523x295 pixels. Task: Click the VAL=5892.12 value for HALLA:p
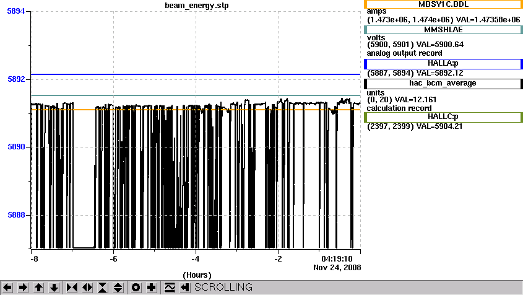439,73
